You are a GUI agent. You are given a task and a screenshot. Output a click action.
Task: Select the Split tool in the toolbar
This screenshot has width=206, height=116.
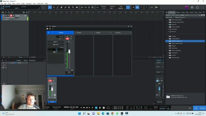pyautogui.click(x=57, y=7)
